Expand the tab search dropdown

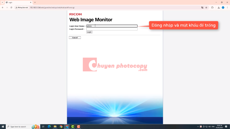2,3
